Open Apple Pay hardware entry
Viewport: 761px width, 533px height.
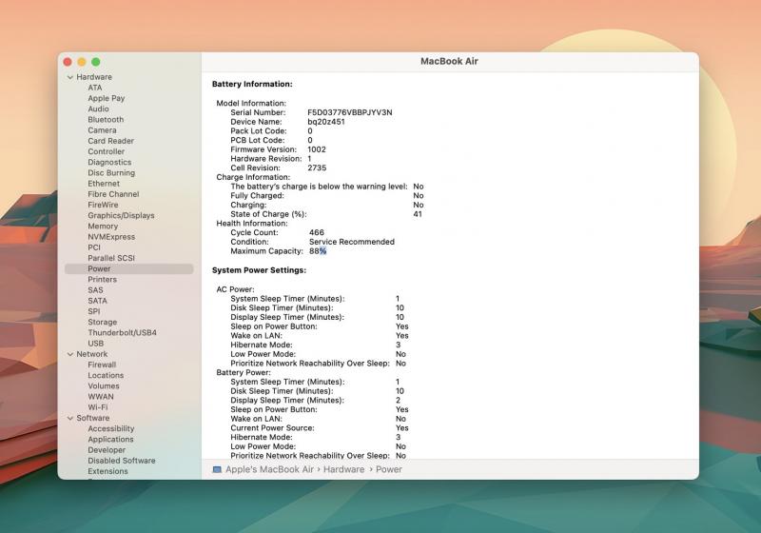(x=107, y=99)
